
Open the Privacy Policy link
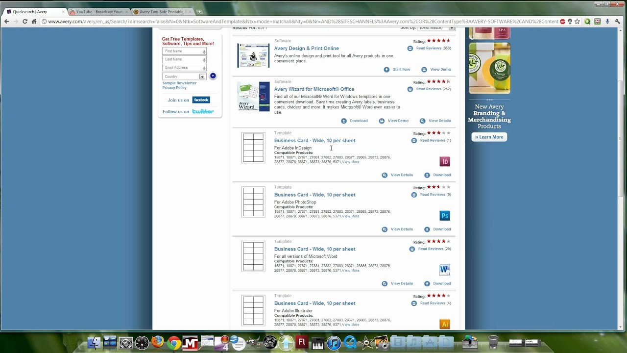coord(174,88)
